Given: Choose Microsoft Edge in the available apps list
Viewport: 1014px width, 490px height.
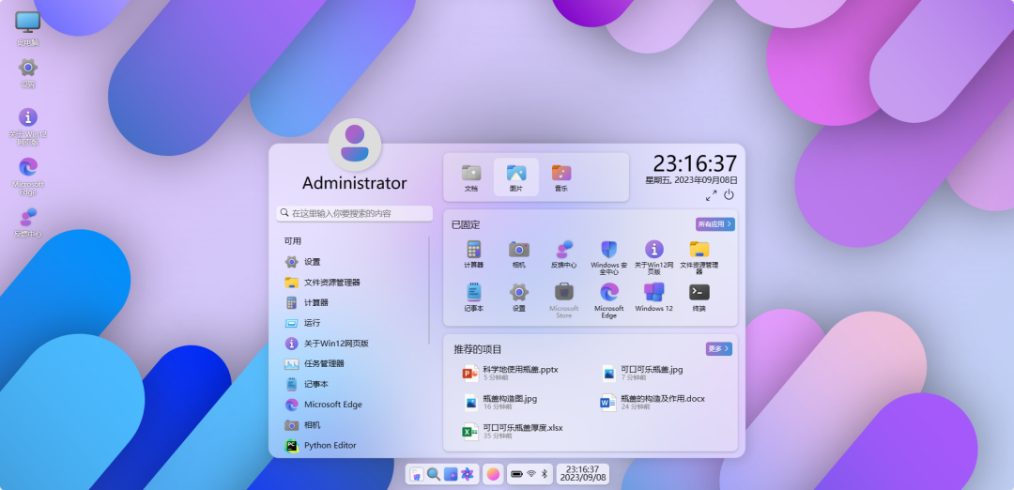Looking at the screenshot, I should pyautogui.click(x=352, y=404).
